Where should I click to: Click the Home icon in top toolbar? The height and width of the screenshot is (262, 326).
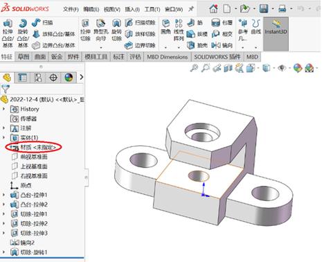click(x=213, y=9)
